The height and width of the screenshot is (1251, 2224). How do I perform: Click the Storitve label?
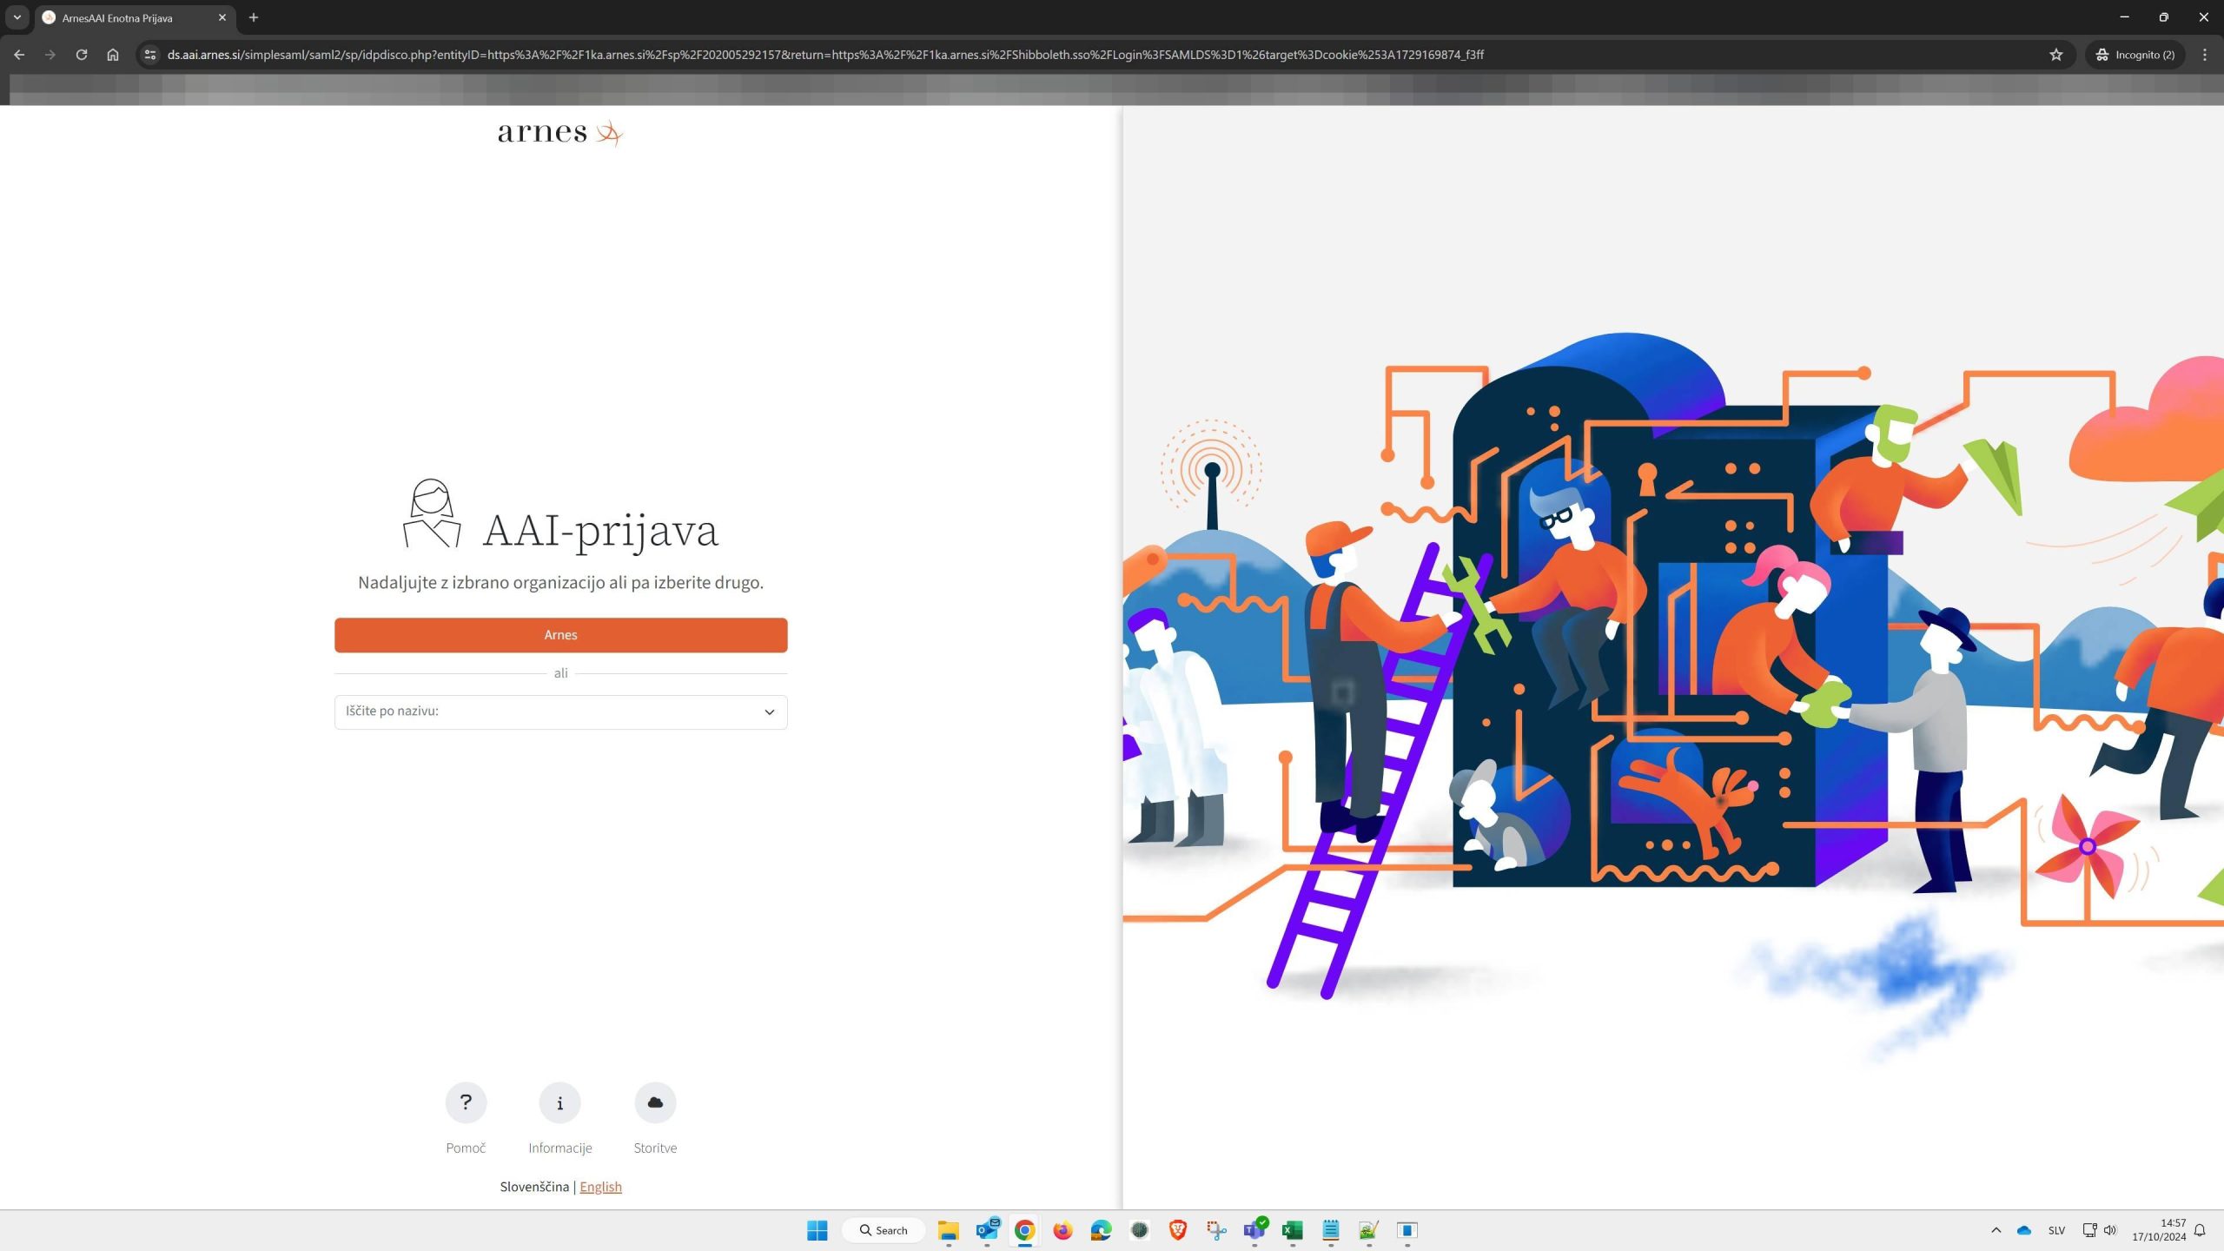click(655, 1148)
